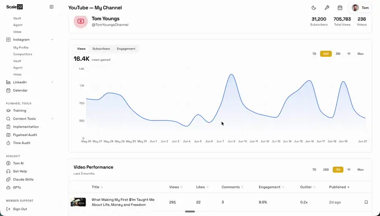Click the @TomYoungsChannel handle
The height and width of the screenshot is (216, 380).
click(110, 25)
